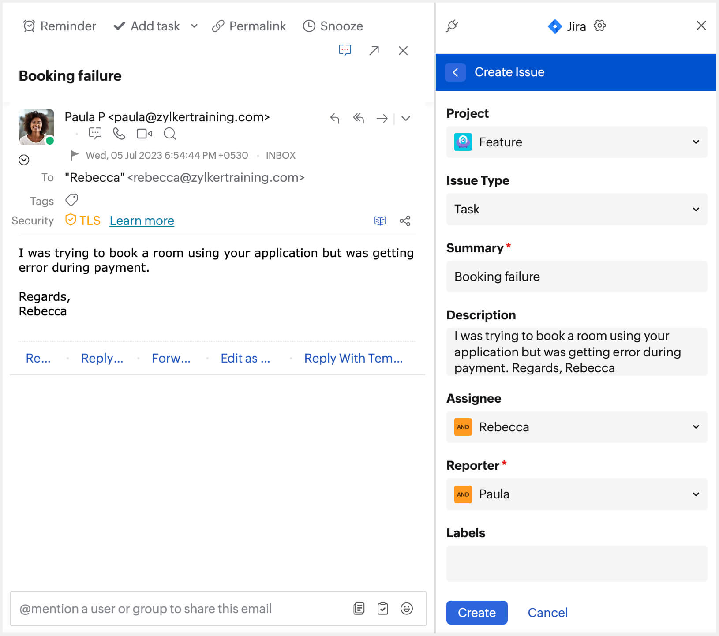
Task: Click the reply-all arrow icon
Action: (358, 118)
